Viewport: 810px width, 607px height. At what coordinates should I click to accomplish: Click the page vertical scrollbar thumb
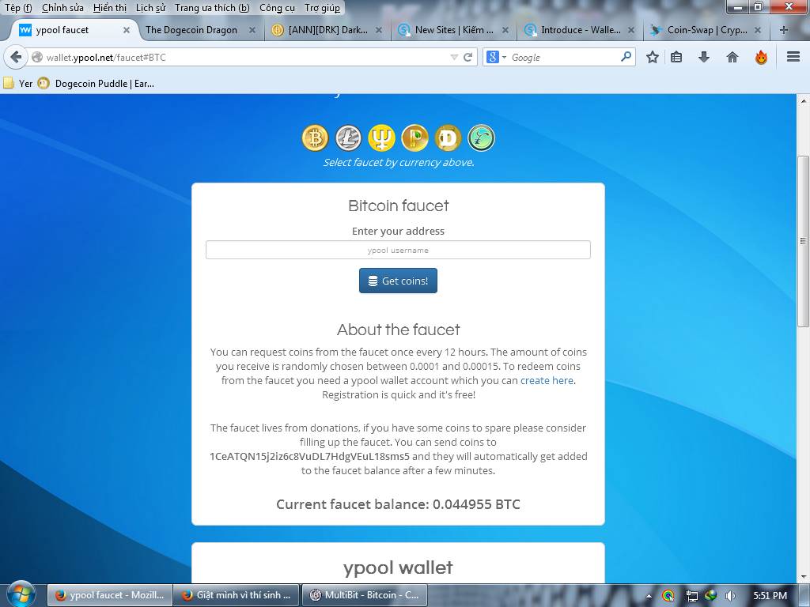[x=803, y=240]
